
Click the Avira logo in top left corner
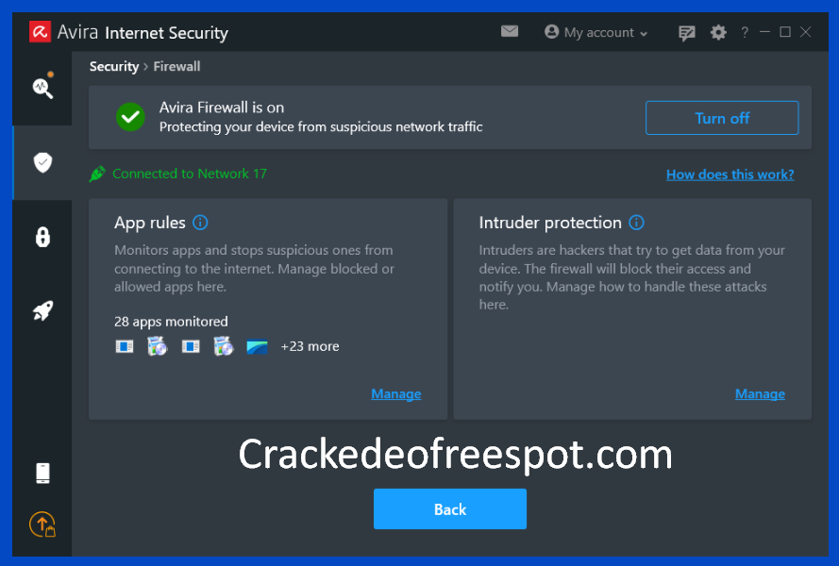coord(39,31)
